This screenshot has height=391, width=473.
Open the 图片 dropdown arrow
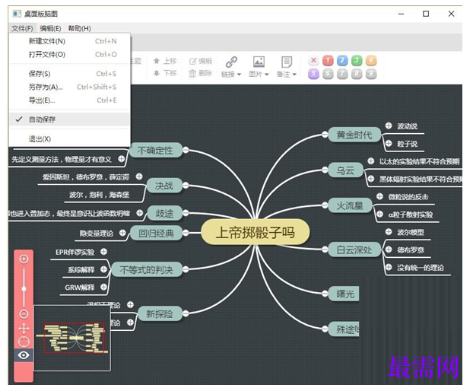point(266,75)
